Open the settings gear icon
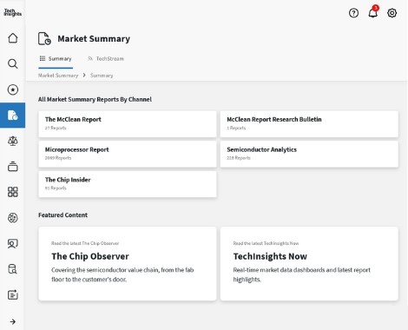This screenshot has height=330, width=408. point(392,13)
